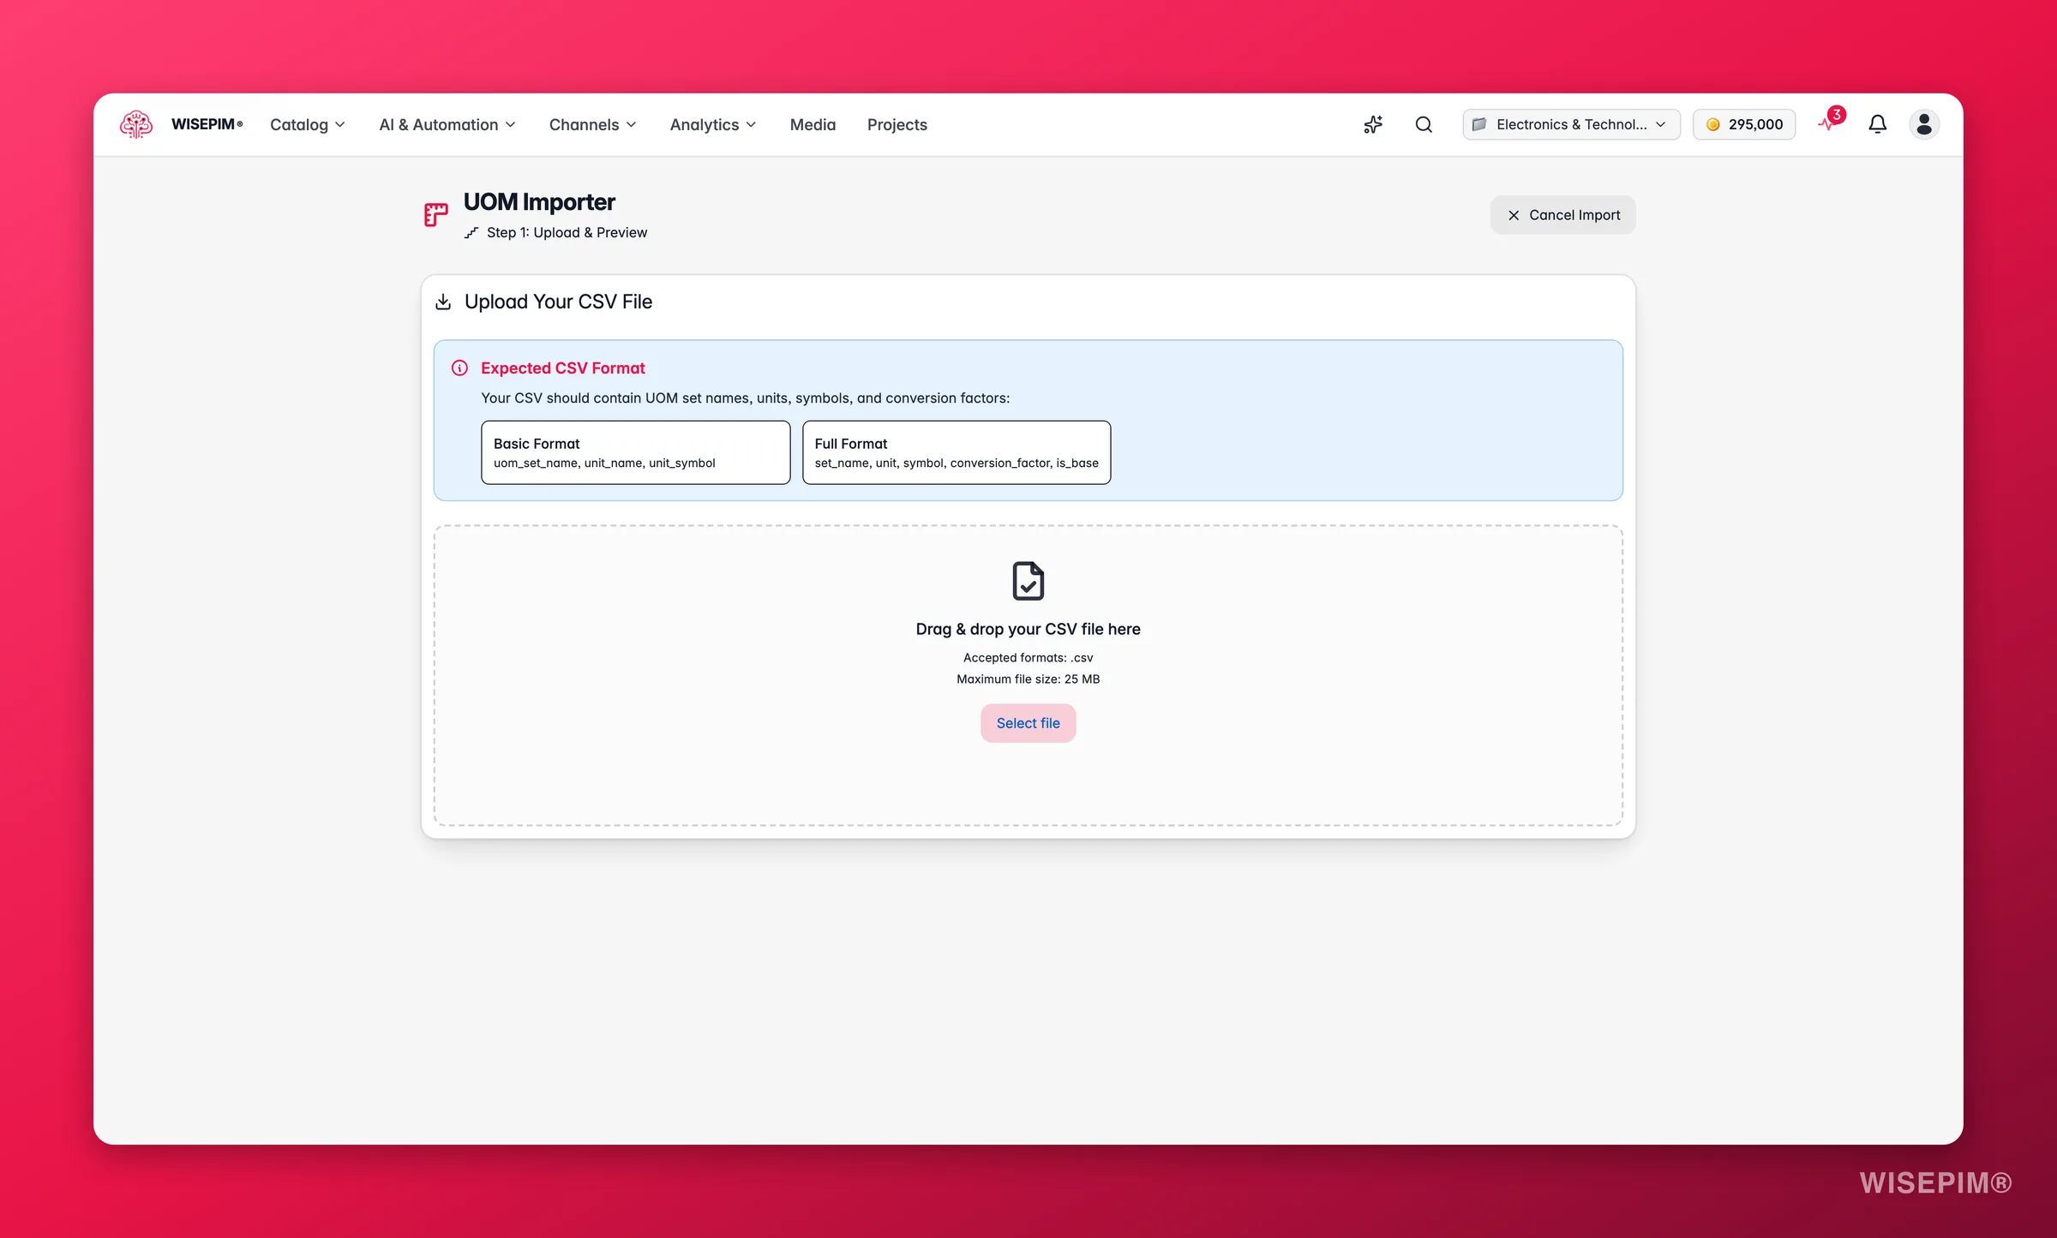Open the AI sparkle assistant icon
The width and height of the screenshot is (2057, 1238).
[x=1373, y=124]
